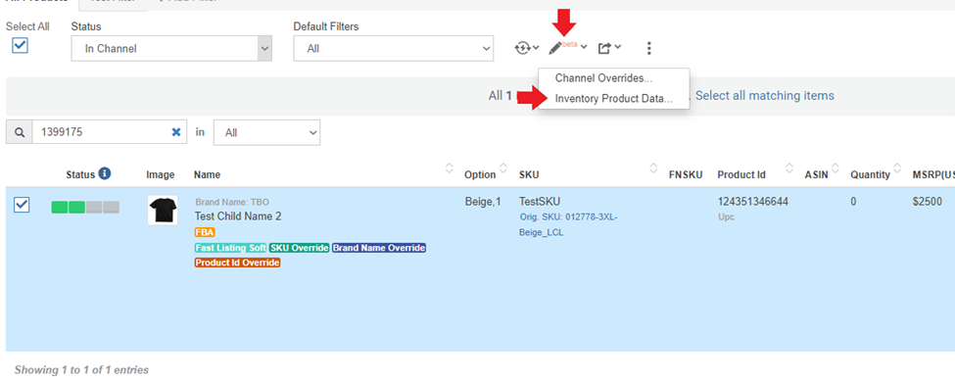Open the Status dropdown showing In Channel
This screenshot has height=381, width=955.
pos(171,48)
